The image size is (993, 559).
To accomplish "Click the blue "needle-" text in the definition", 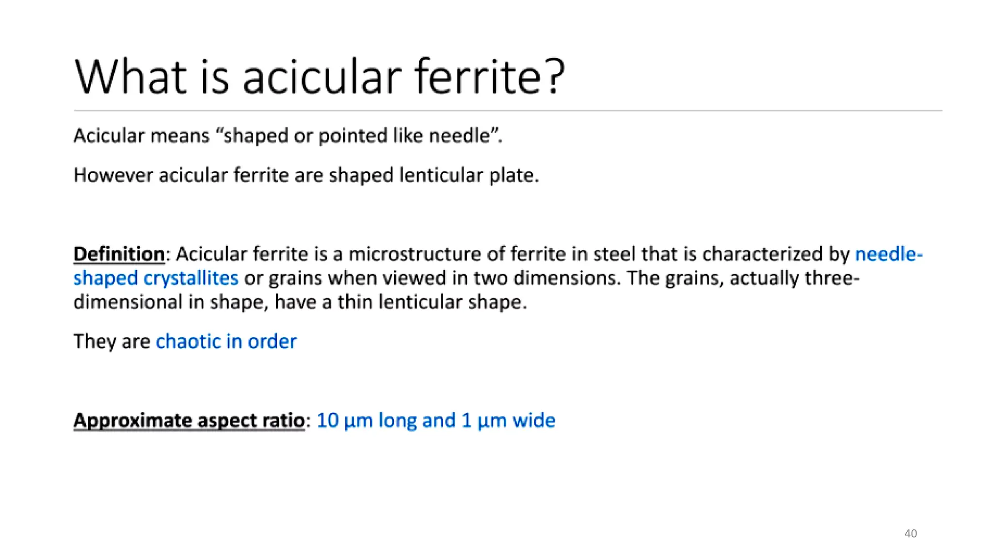I will point(888,254).
